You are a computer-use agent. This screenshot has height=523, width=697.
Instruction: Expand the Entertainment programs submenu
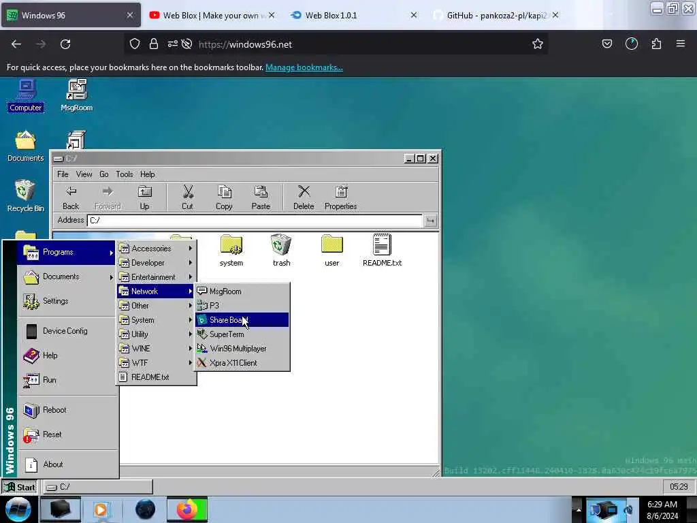[156, 277]
